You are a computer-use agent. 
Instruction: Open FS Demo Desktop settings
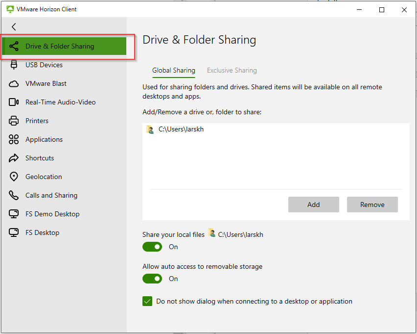click(x=52, y=214)
